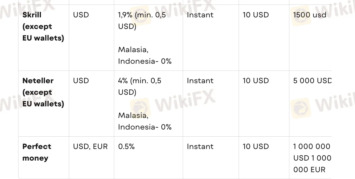Click the 10 USD minimum for Skrill

[x=256, y=15]
